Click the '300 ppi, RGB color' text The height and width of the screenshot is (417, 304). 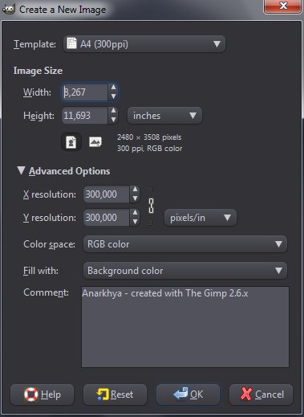tap(150, 149)
